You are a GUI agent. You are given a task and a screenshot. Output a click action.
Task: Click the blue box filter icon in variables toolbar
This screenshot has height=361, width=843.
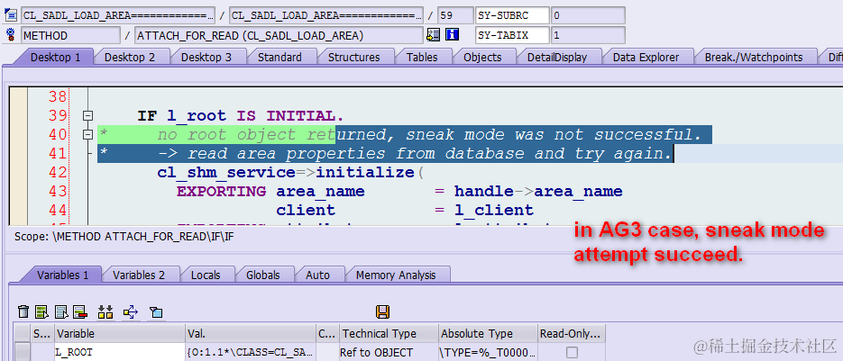(156, 311)
